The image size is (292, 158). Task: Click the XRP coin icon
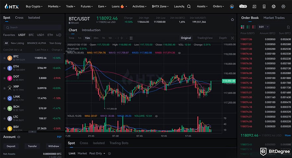[x=10, y=88]
